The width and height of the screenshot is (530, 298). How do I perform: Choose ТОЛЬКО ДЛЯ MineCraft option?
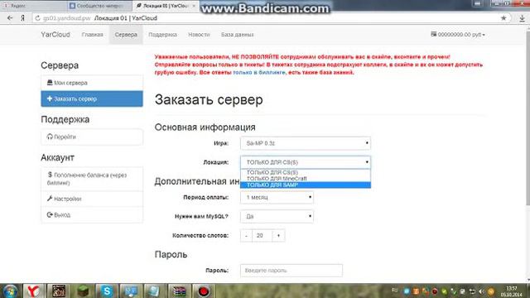point(306,179)
